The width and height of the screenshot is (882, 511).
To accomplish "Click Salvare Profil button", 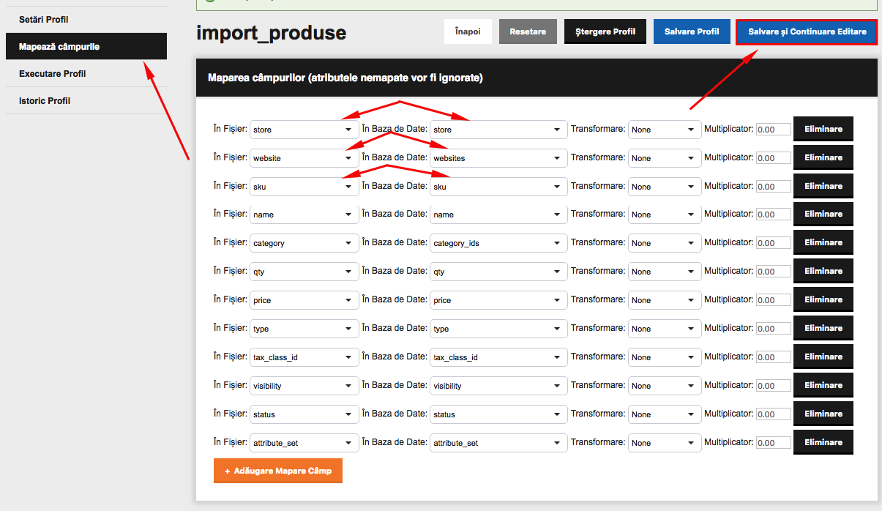I will [692, 31].
